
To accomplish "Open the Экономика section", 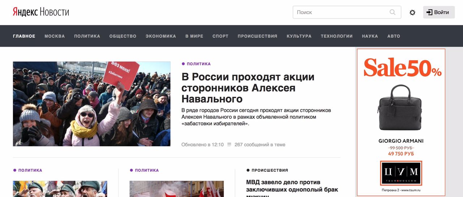I will point(161,36).
